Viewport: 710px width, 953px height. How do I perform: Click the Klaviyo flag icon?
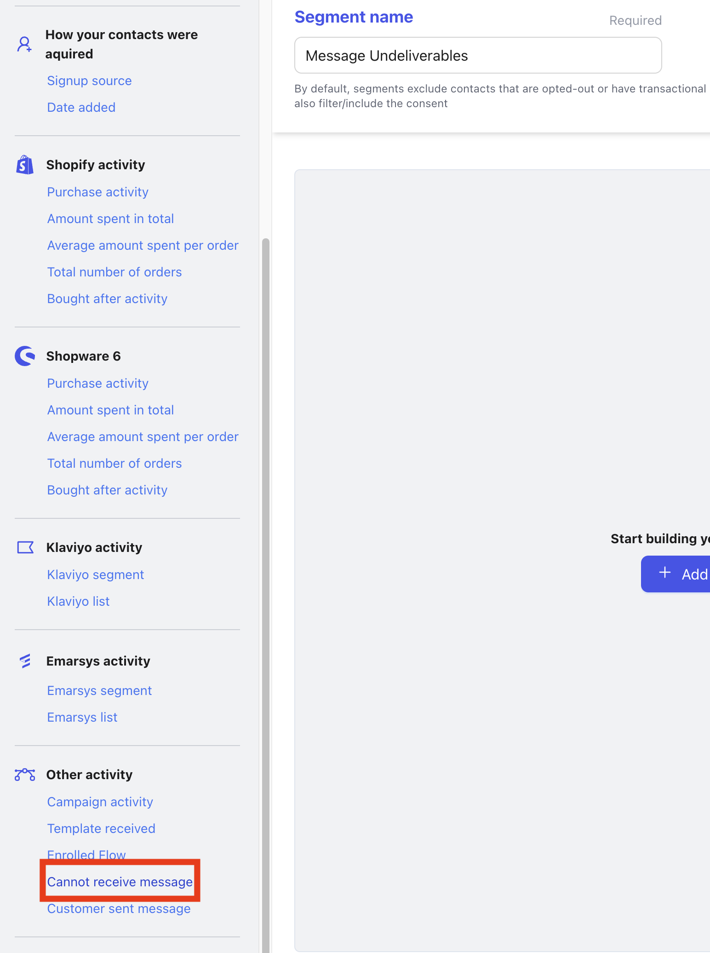pyautogui.click(x=25, y=547)
